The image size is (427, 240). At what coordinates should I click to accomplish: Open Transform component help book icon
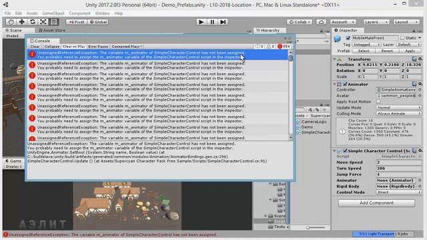click(414, 59)
